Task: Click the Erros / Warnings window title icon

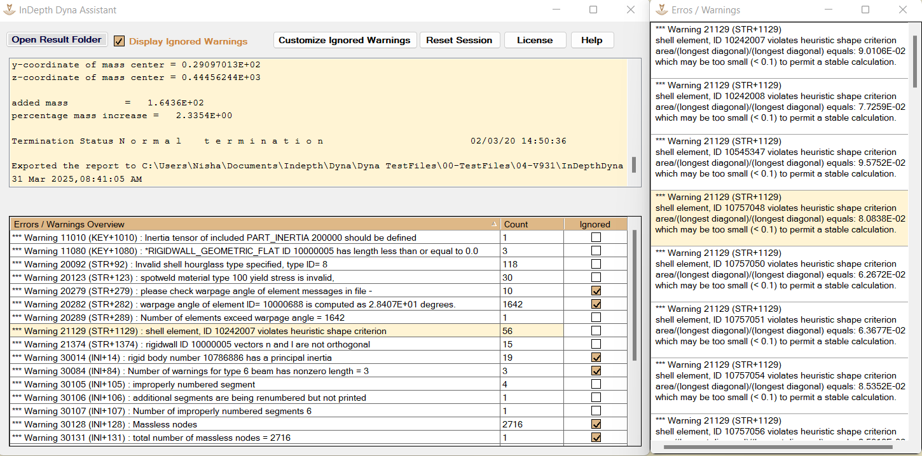Action: coord(661,10)
